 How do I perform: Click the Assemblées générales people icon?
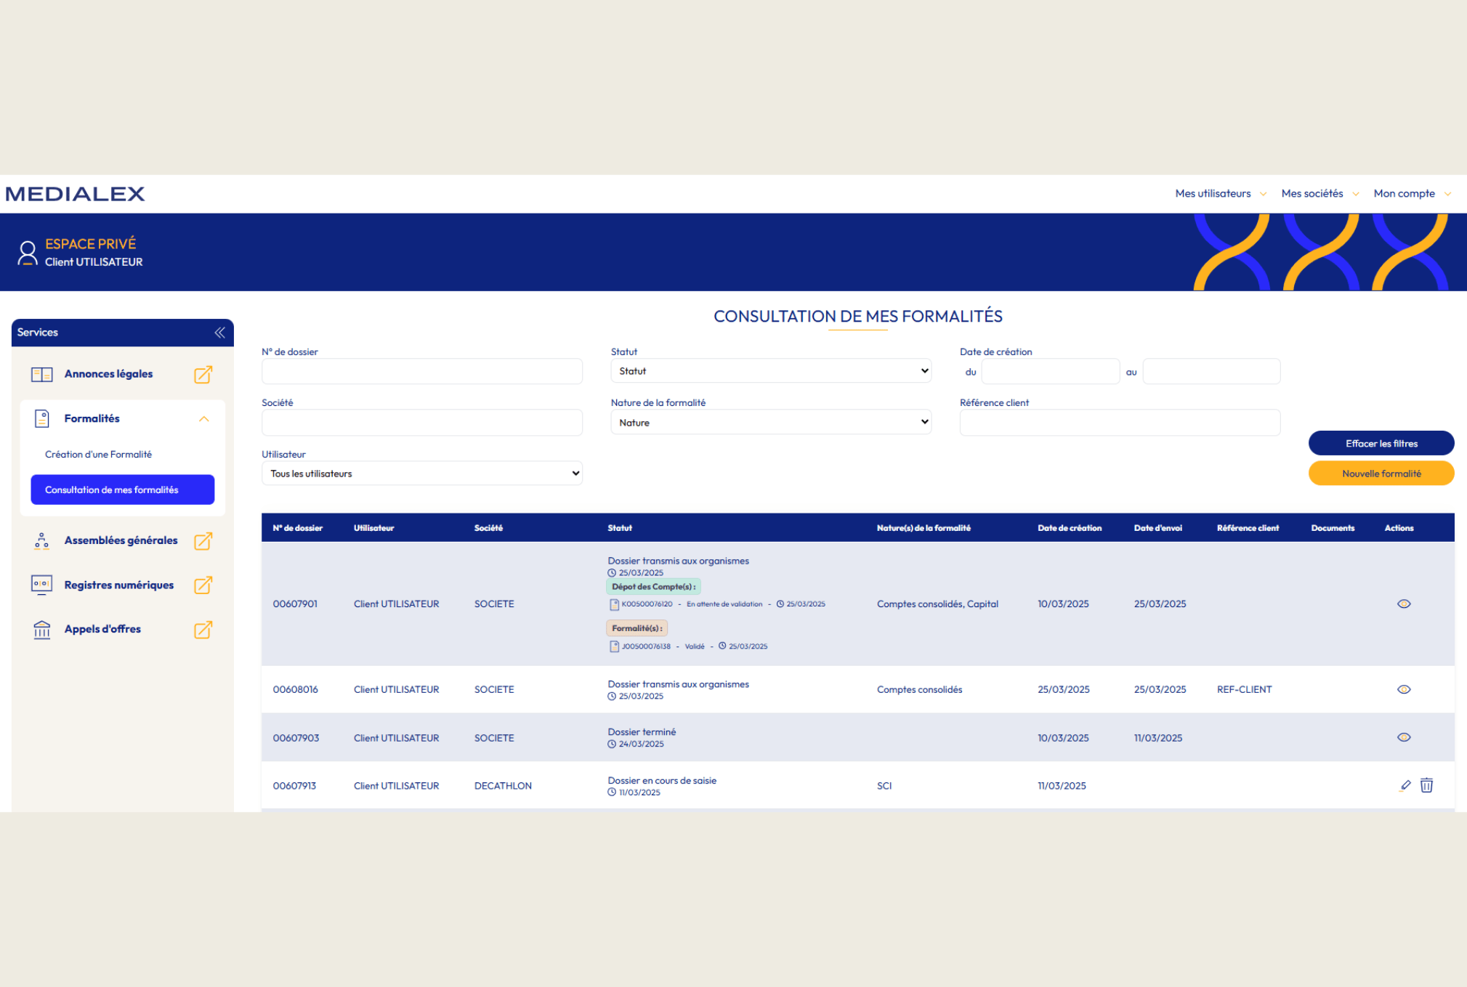coord(42,541)
